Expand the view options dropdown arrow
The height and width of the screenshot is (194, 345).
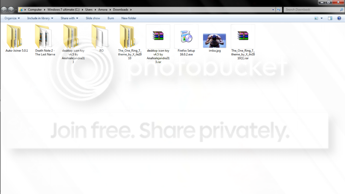321,18
